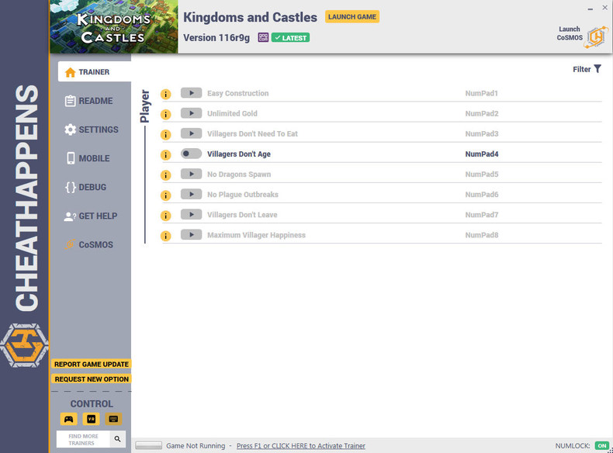Image resolution: width=613 pixels, height=453 pixels.
Task: Enable Villagers Don't Need To Eat
Action: [191, 133]
